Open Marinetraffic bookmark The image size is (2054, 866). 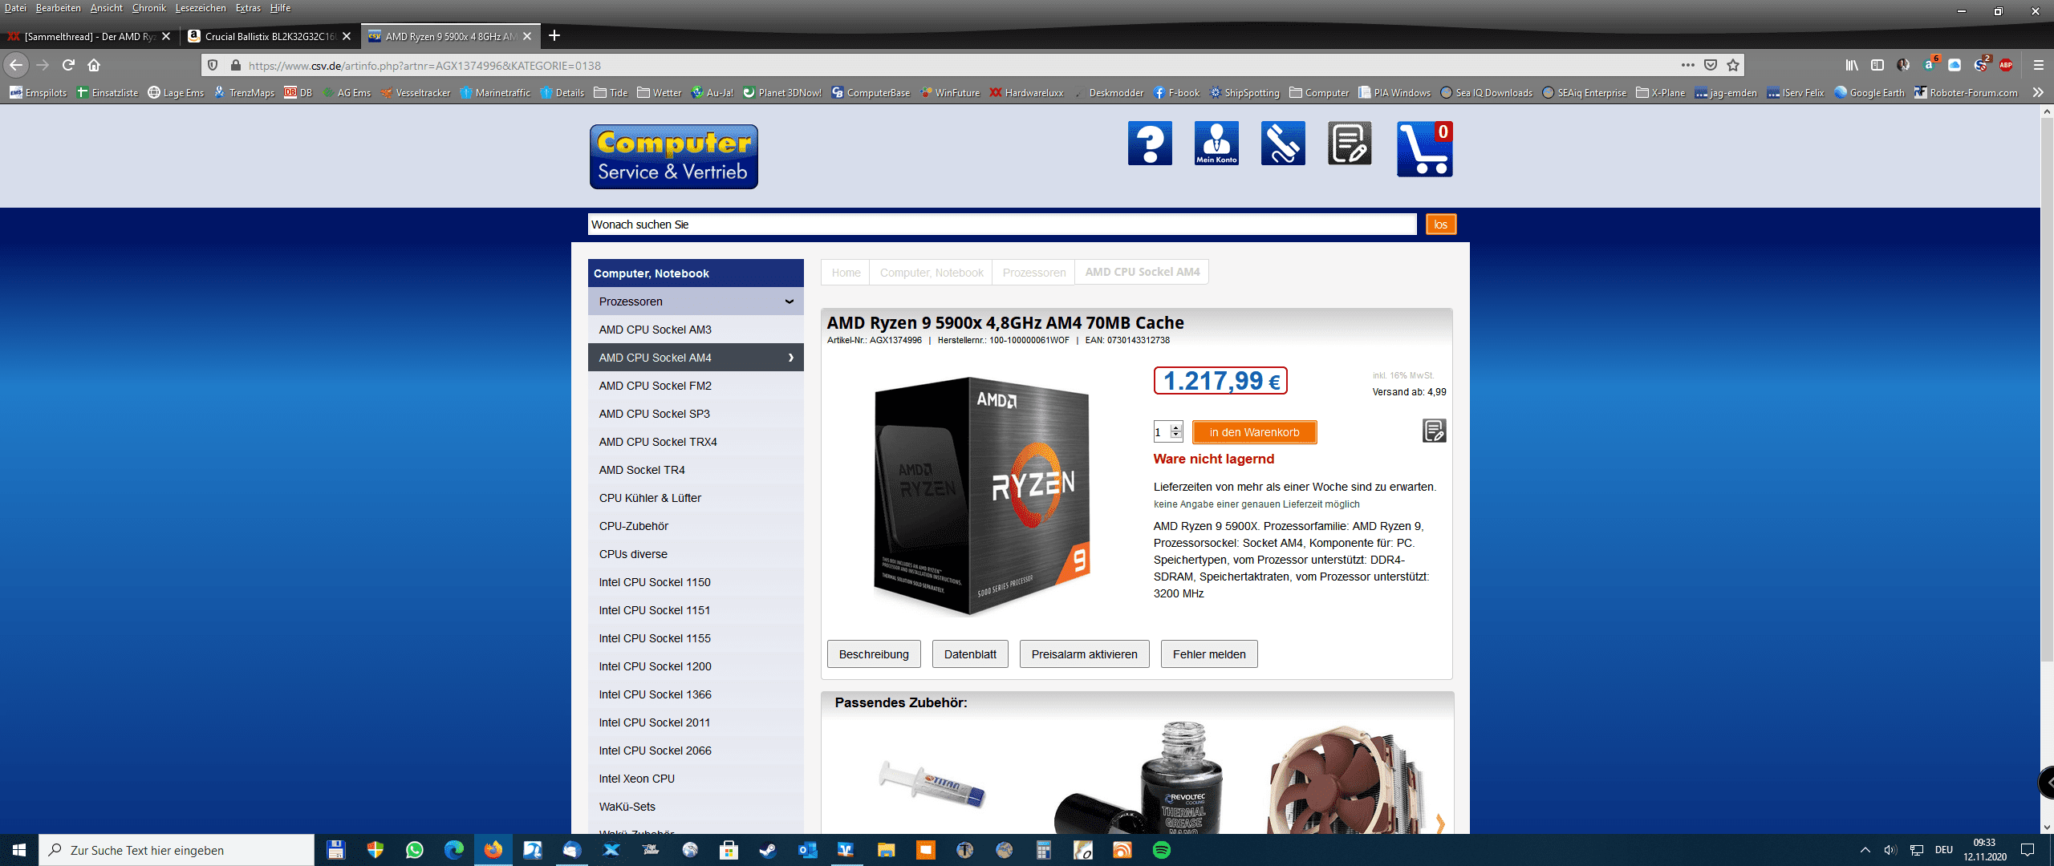(495, 92)
